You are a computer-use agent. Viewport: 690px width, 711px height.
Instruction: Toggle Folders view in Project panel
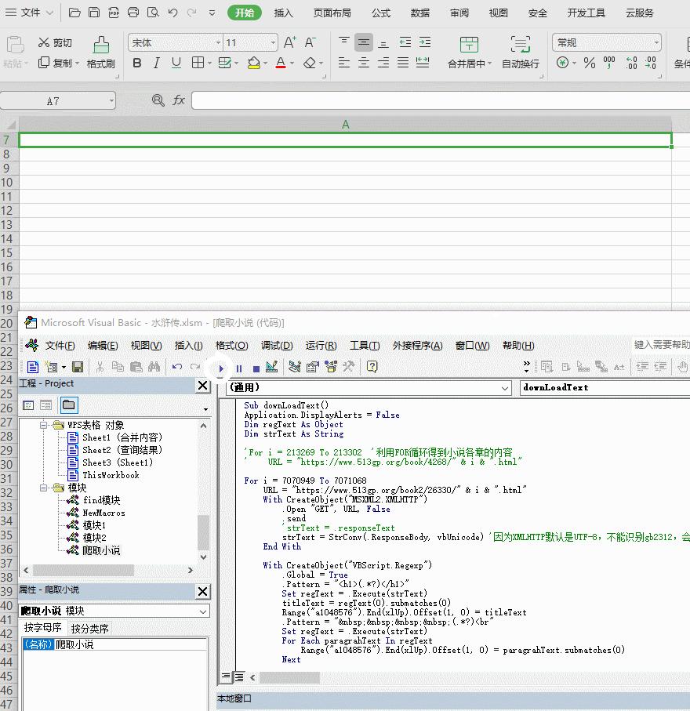click(x=69, y=405)
